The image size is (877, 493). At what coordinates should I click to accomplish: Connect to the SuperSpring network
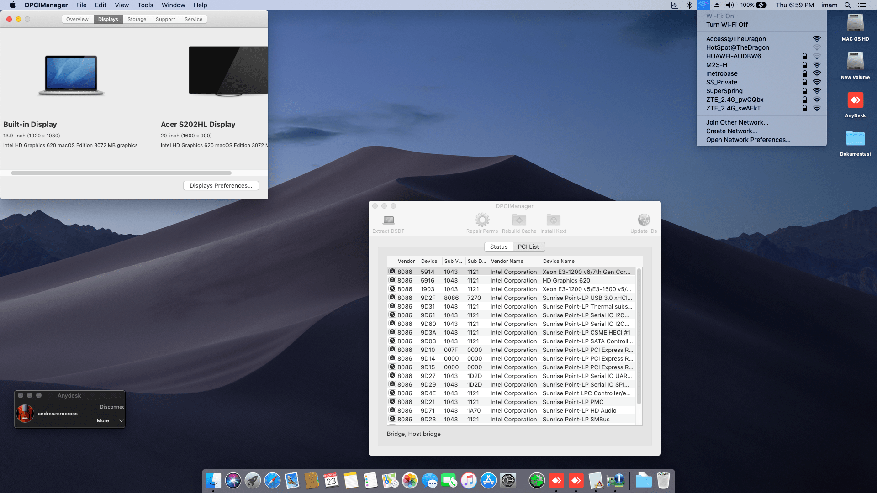tap(761, 91)
